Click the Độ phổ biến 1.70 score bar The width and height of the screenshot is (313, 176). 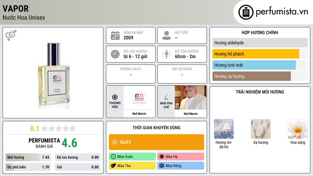pyautogui.click(x=28, y=167)
